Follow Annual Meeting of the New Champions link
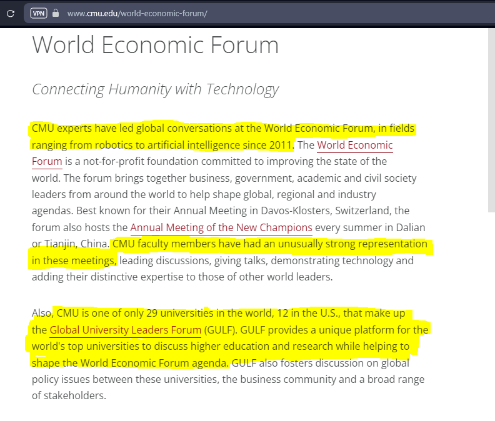 pos(221,227)
